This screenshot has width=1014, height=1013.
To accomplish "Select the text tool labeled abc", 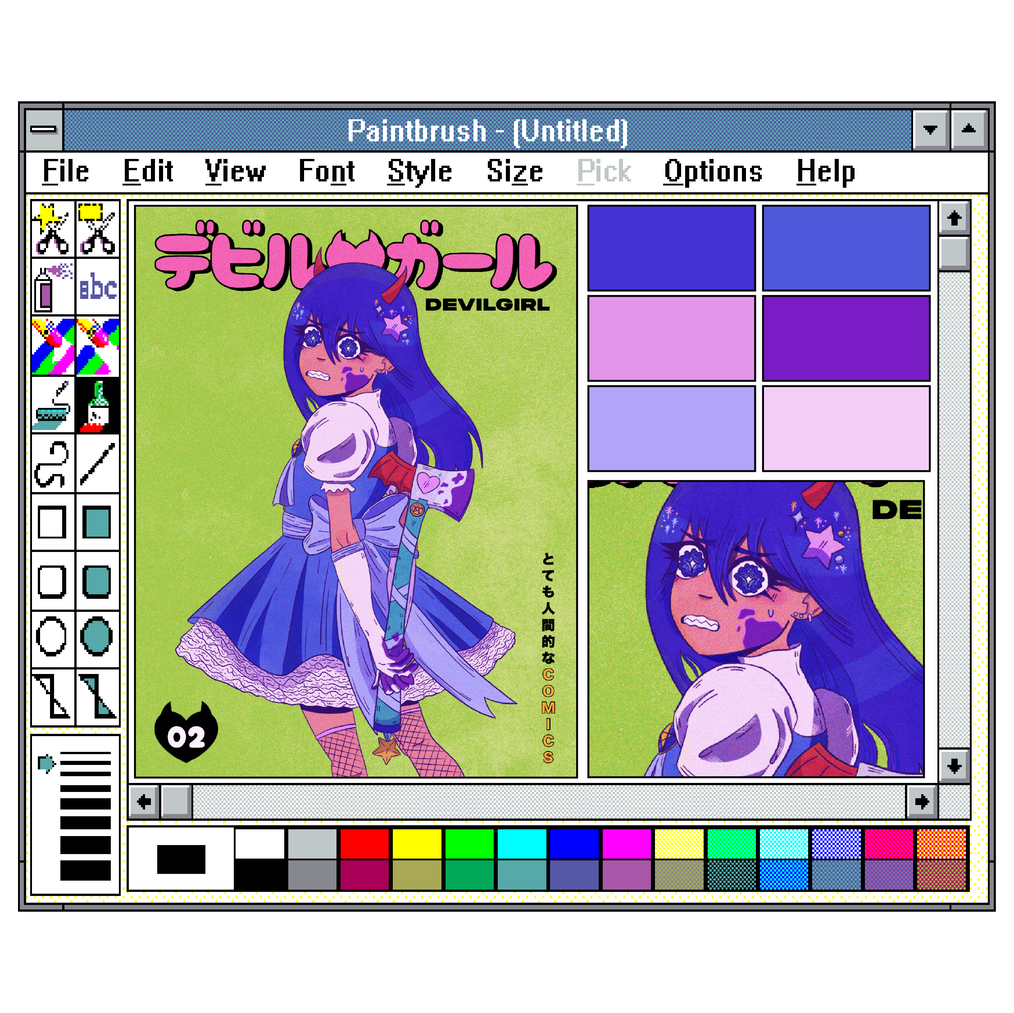I will [x=98, y=286].
